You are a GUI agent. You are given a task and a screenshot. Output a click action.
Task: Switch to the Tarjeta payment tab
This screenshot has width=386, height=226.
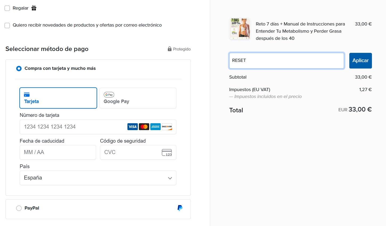[58, 98]
